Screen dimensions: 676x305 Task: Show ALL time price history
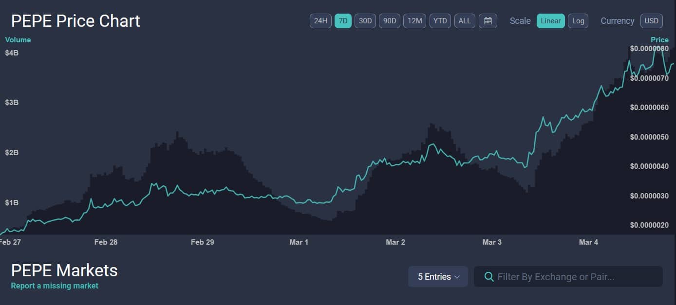tap(465, 21)
